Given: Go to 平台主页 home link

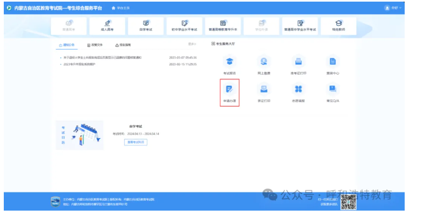Looking at the screenshot, I should click(121, 8).
